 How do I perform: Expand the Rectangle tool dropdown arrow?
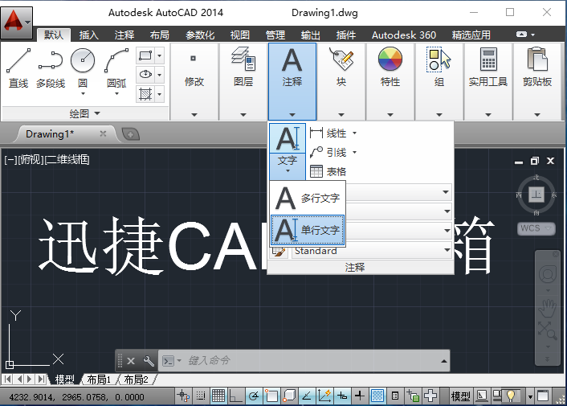(x=160, y=55)
